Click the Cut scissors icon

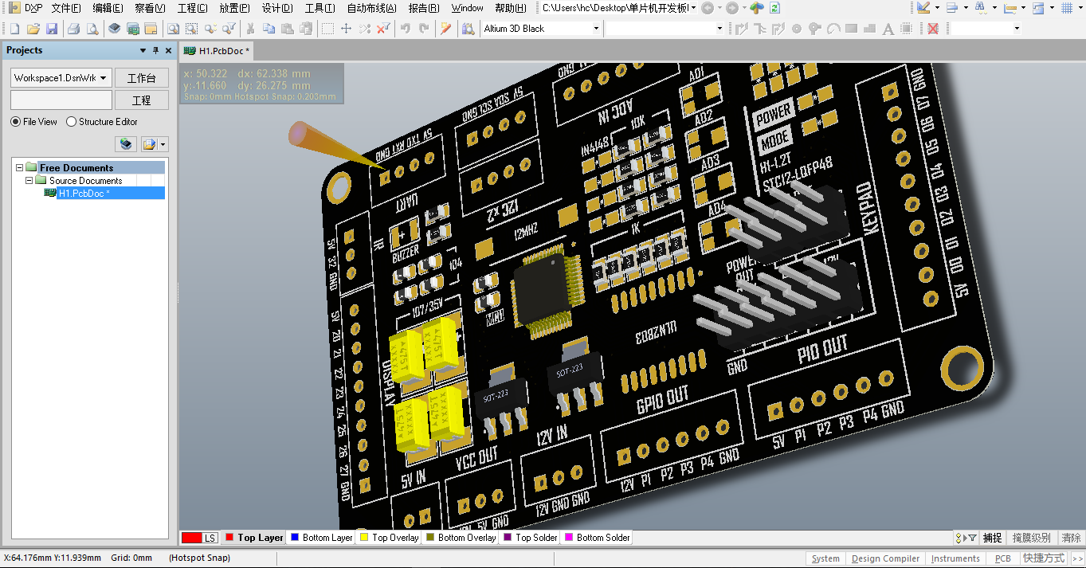250,29
